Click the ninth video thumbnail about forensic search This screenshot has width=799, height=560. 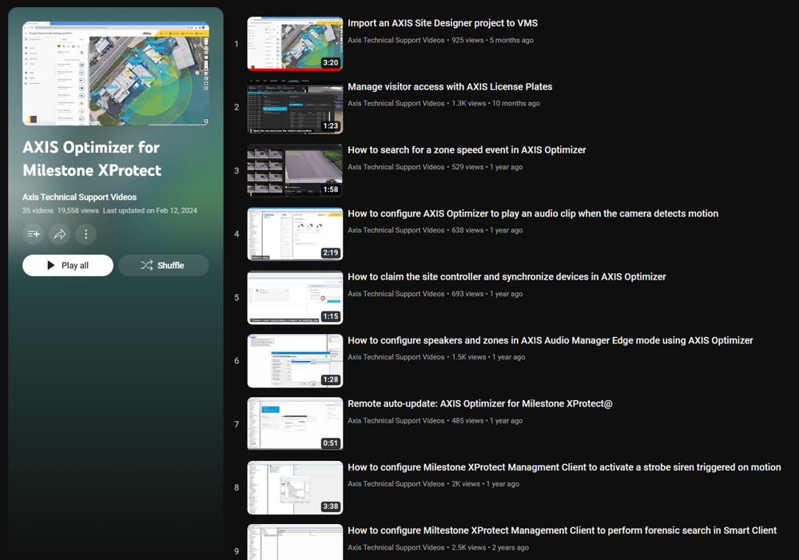point(295,542)
